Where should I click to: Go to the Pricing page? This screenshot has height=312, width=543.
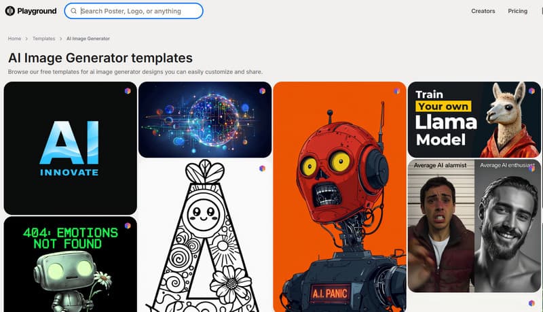517,11
